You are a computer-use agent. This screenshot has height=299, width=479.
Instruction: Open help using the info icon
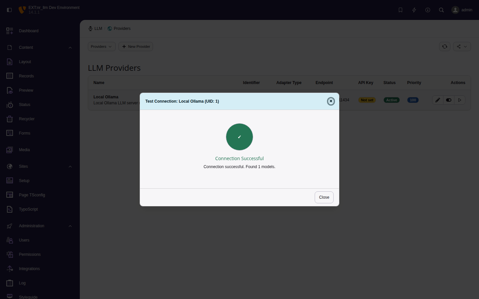click(x=428, y=10)
